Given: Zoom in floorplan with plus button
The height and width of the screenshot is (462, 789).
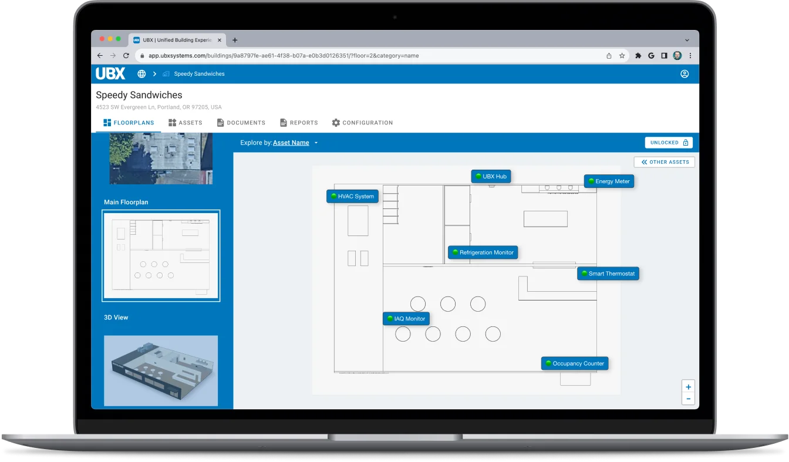Looking at the screenshot, I should 689,387.
